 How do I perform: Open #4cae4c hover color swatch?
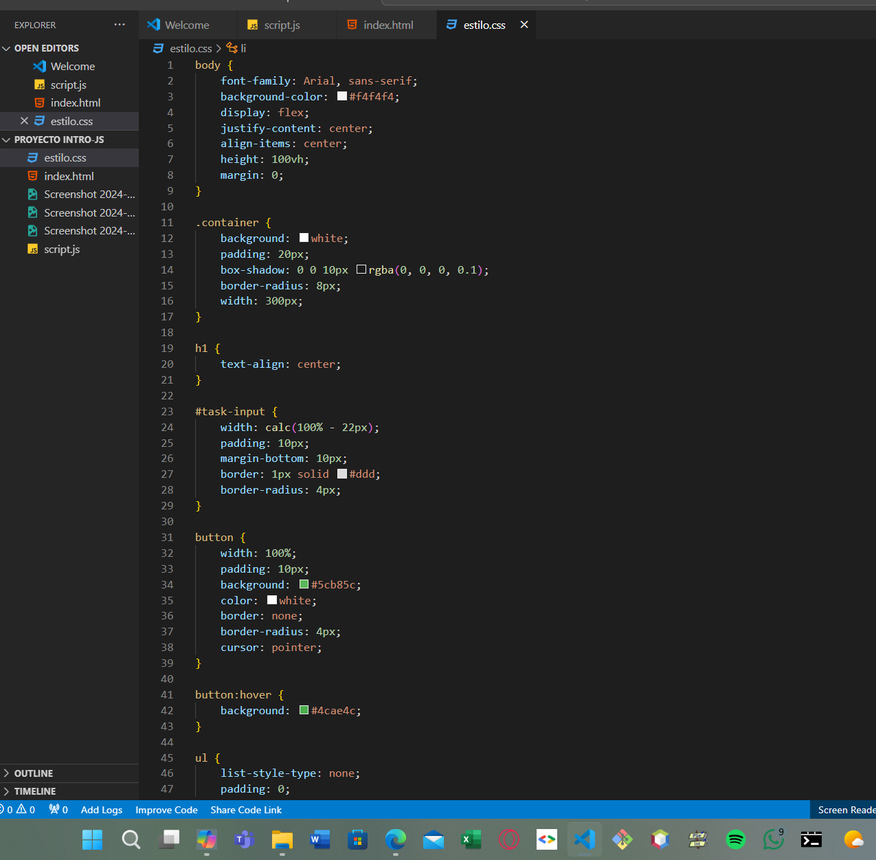tap(304, 710)
